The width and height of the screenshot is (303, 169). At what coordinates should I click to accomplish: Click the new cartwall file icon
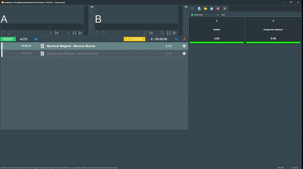coord(199,8)
